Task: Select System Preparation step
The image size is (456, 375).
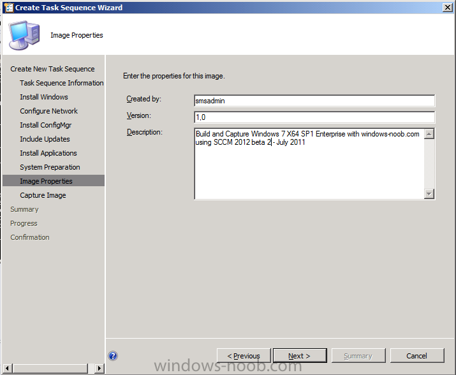Action: point(50,167)
